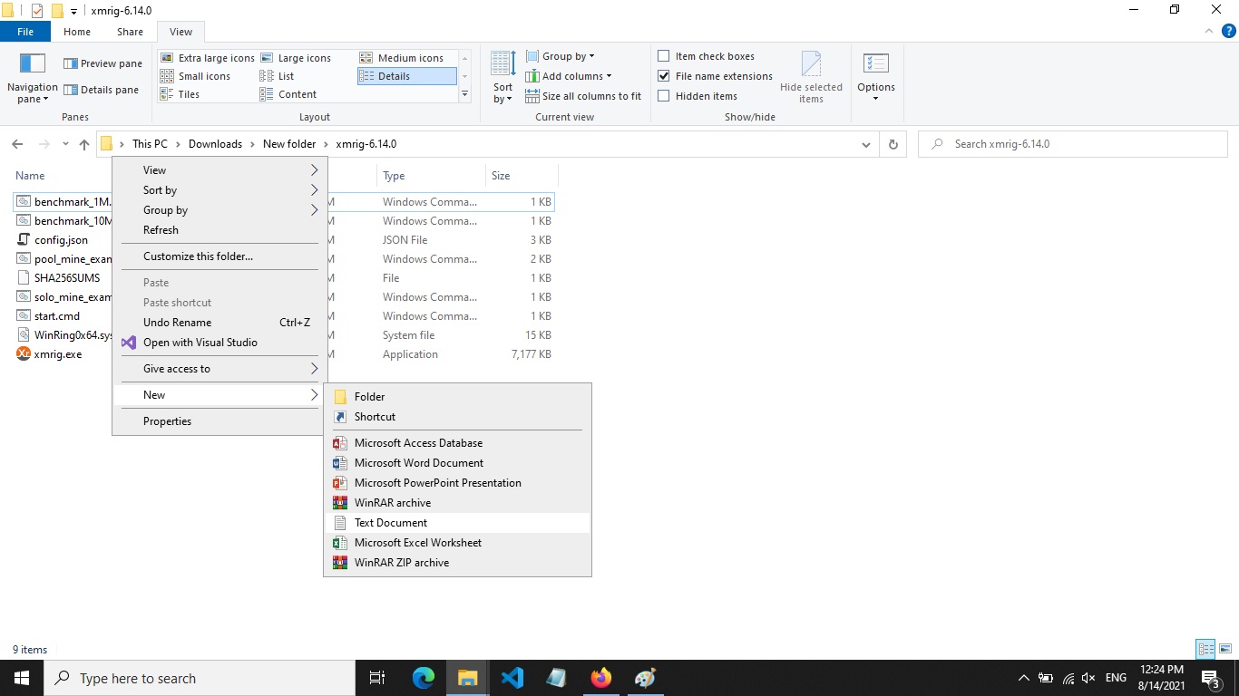Create a WinRAR ZIP archive
The width and height of the screenshot is (1239, 696).
click(x=457, y=563)
